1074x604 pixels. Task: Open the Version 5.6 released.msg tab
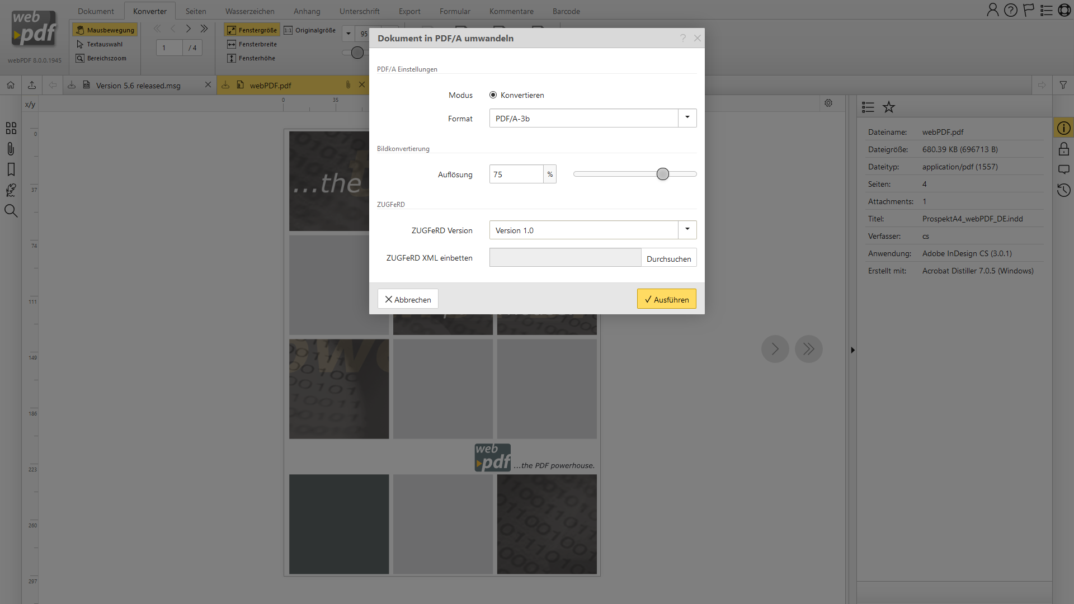tap(138, 86)
